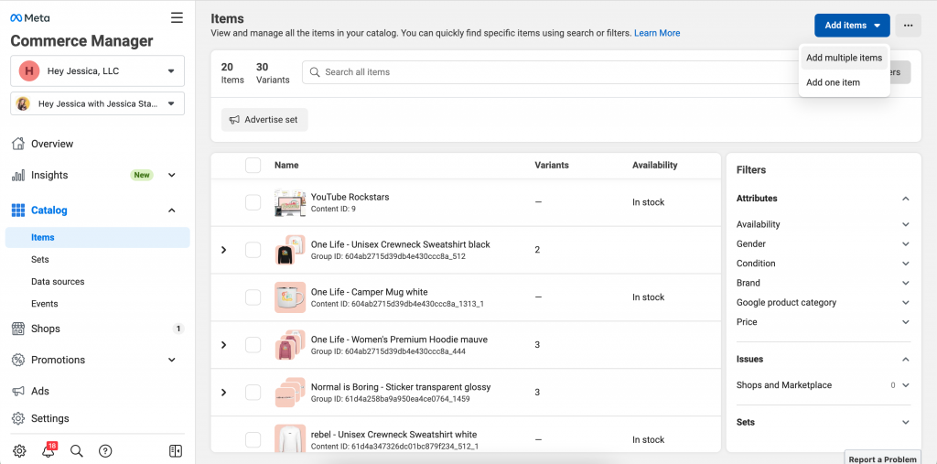Screen dimensions: 937x464
Task: Open the three-dot more options button
Action: (x=909, y=25)
